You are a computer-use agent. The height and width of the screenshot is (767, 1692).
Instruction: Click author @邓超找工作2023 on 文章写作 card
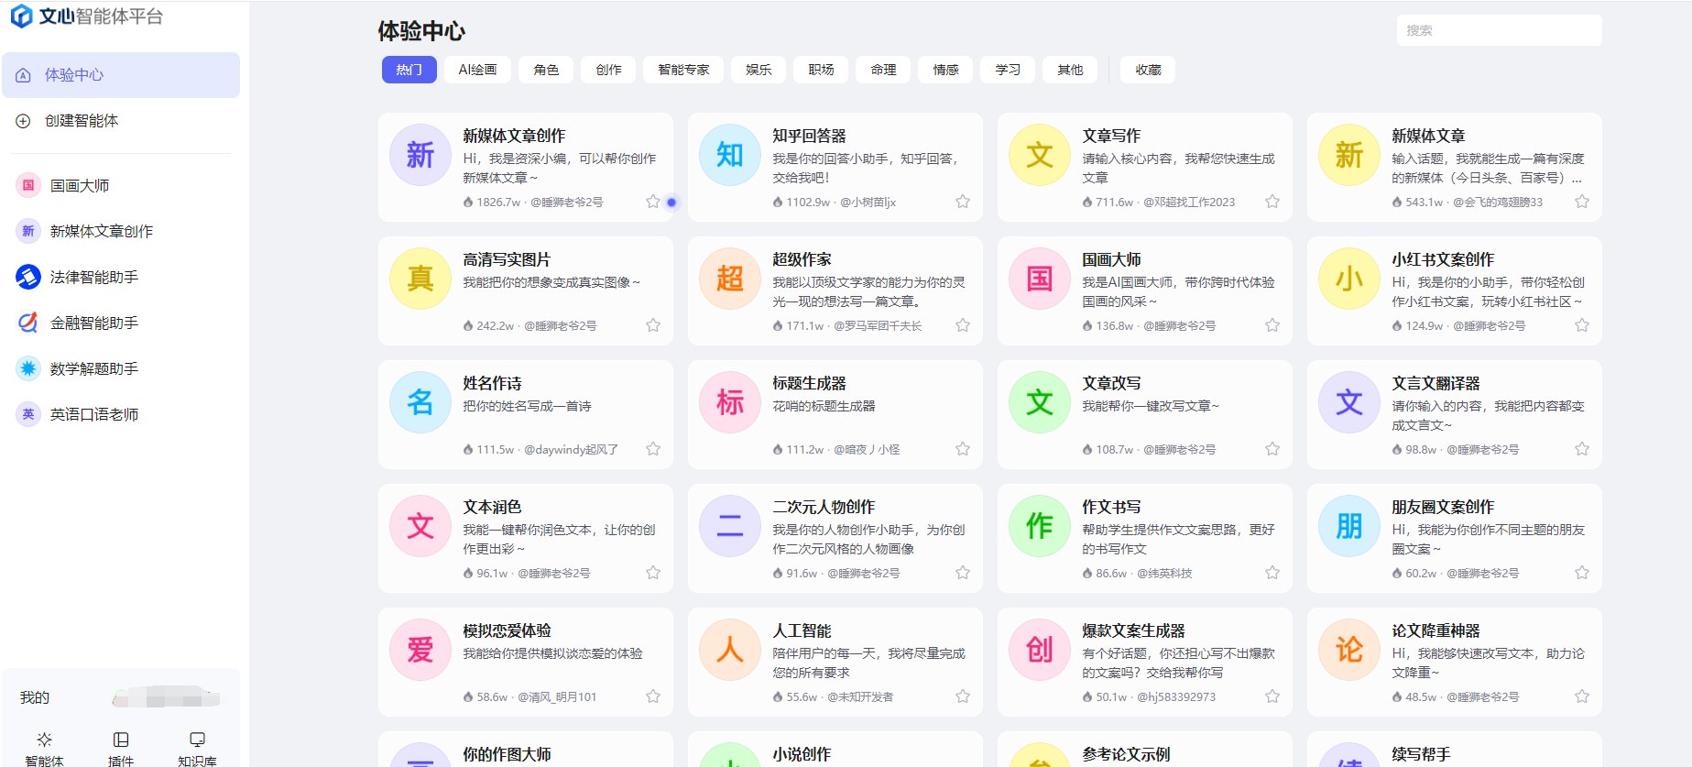(x=1189, y=203)
